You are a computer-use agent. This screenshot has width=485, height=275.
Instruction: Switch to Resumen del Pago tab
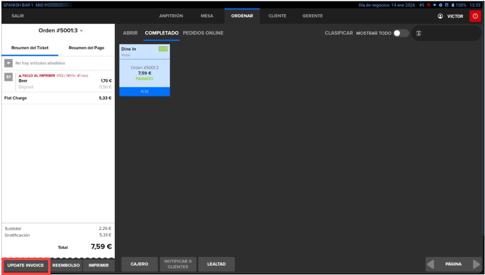tap(86, 48)
